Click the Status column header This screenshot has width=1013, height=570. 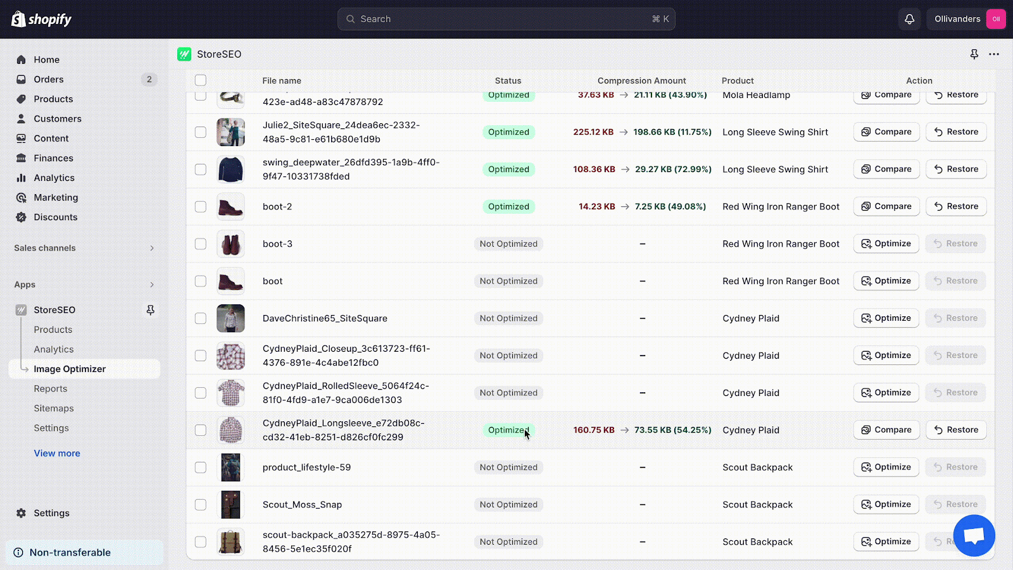tap(508, 80)
